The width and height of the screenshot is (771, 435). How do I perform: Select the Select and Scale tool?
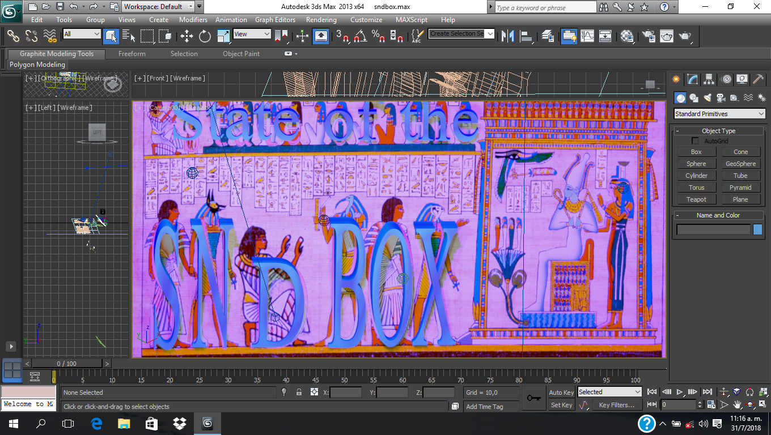(x=223, y=36)
